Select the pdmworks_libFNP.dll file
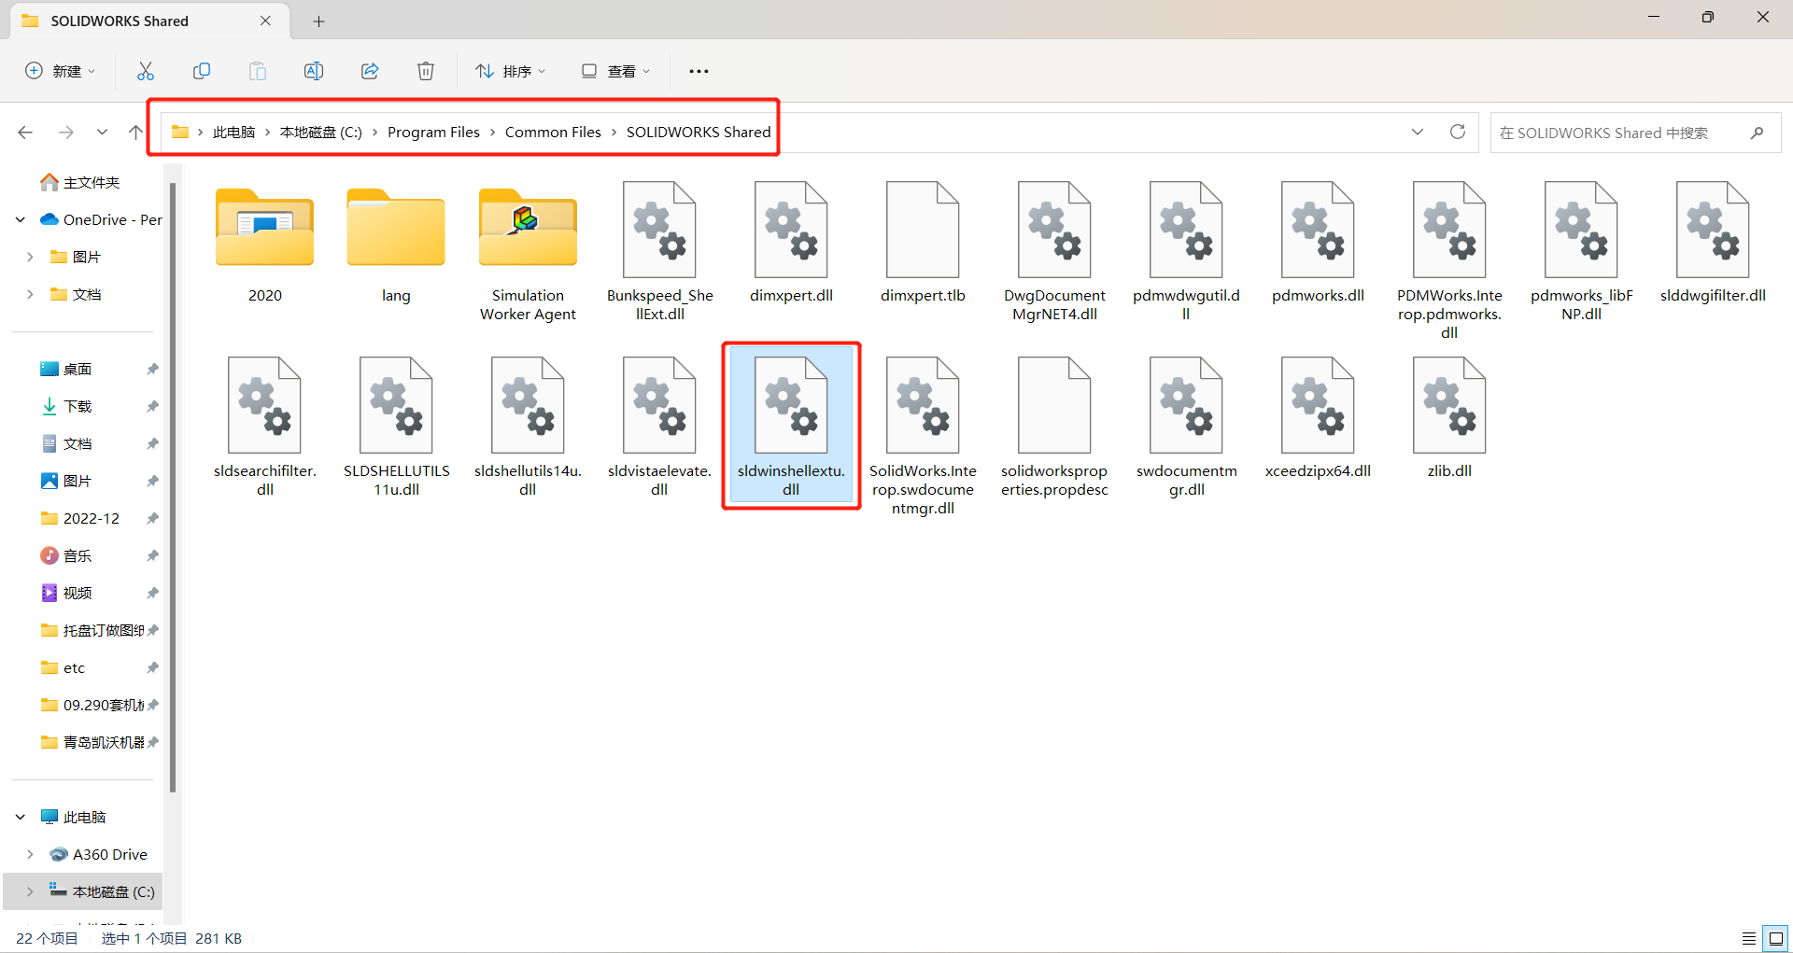 (1581, 252)
